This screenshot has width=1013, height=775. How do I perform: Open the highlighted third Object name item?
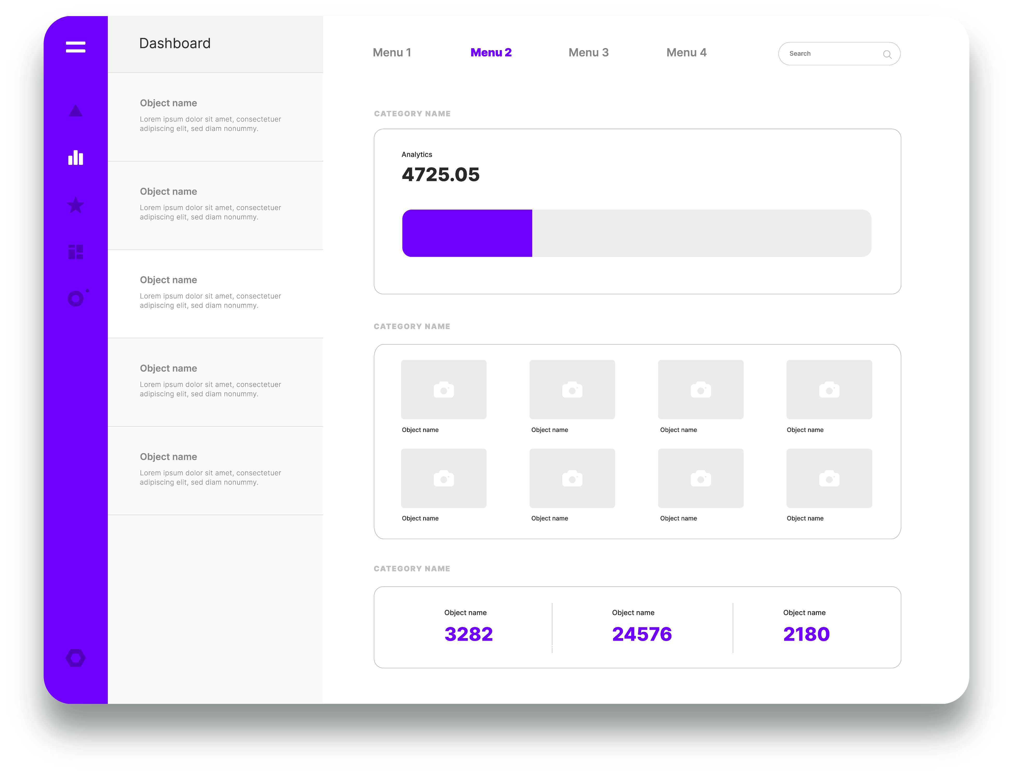point(215,293)
